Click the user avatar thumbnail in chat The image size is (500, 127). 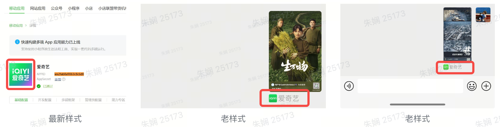(483, 15)
